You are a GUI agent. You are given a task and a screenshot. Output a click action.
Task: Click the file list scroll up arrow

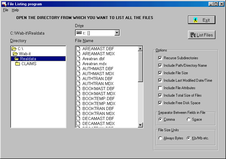pos(140,49)
